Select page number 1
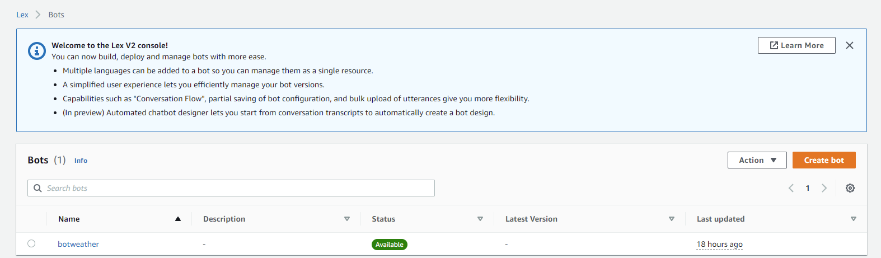Screen dimensions: 881x258 808,188
